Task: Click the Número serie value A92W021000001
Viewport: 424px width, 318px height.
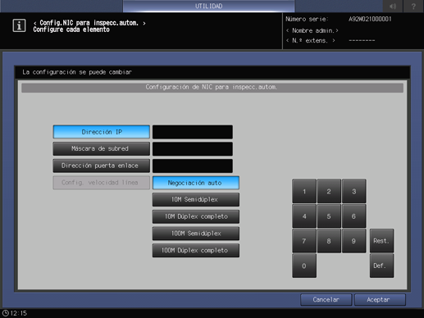Action: pyautogui.click(x=370, y=19)
